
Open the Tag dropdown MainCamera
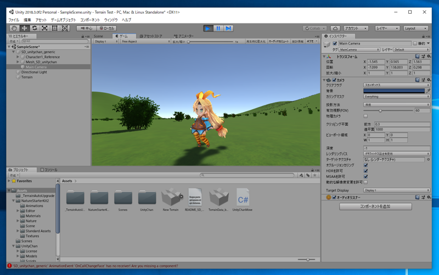tap(359, 49)
